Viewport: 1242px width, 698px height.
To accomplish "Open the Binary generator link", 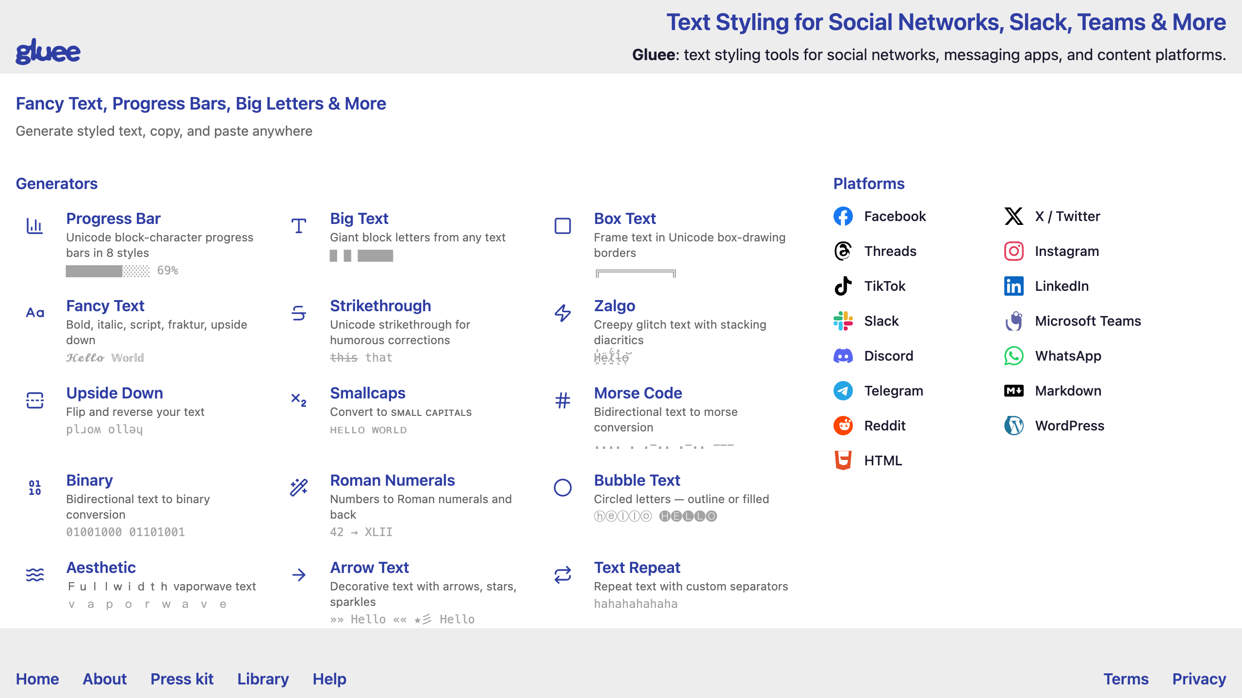I will click(x=89, y=480).
